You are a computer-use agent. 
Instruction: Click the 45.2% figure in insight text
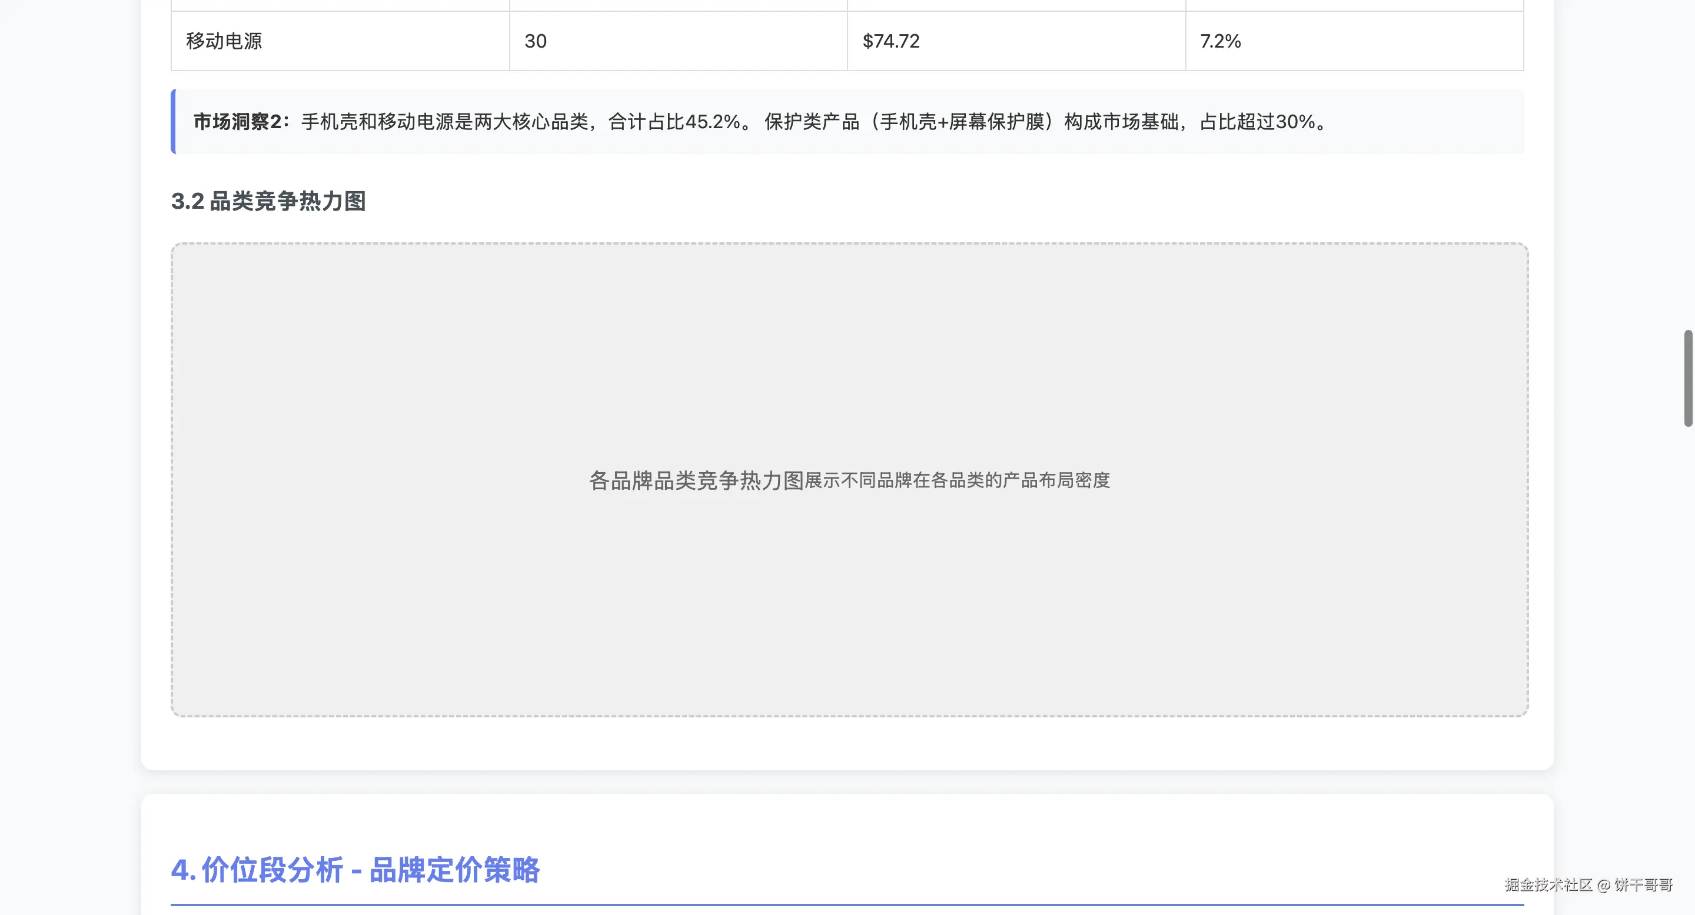(713, 122)
